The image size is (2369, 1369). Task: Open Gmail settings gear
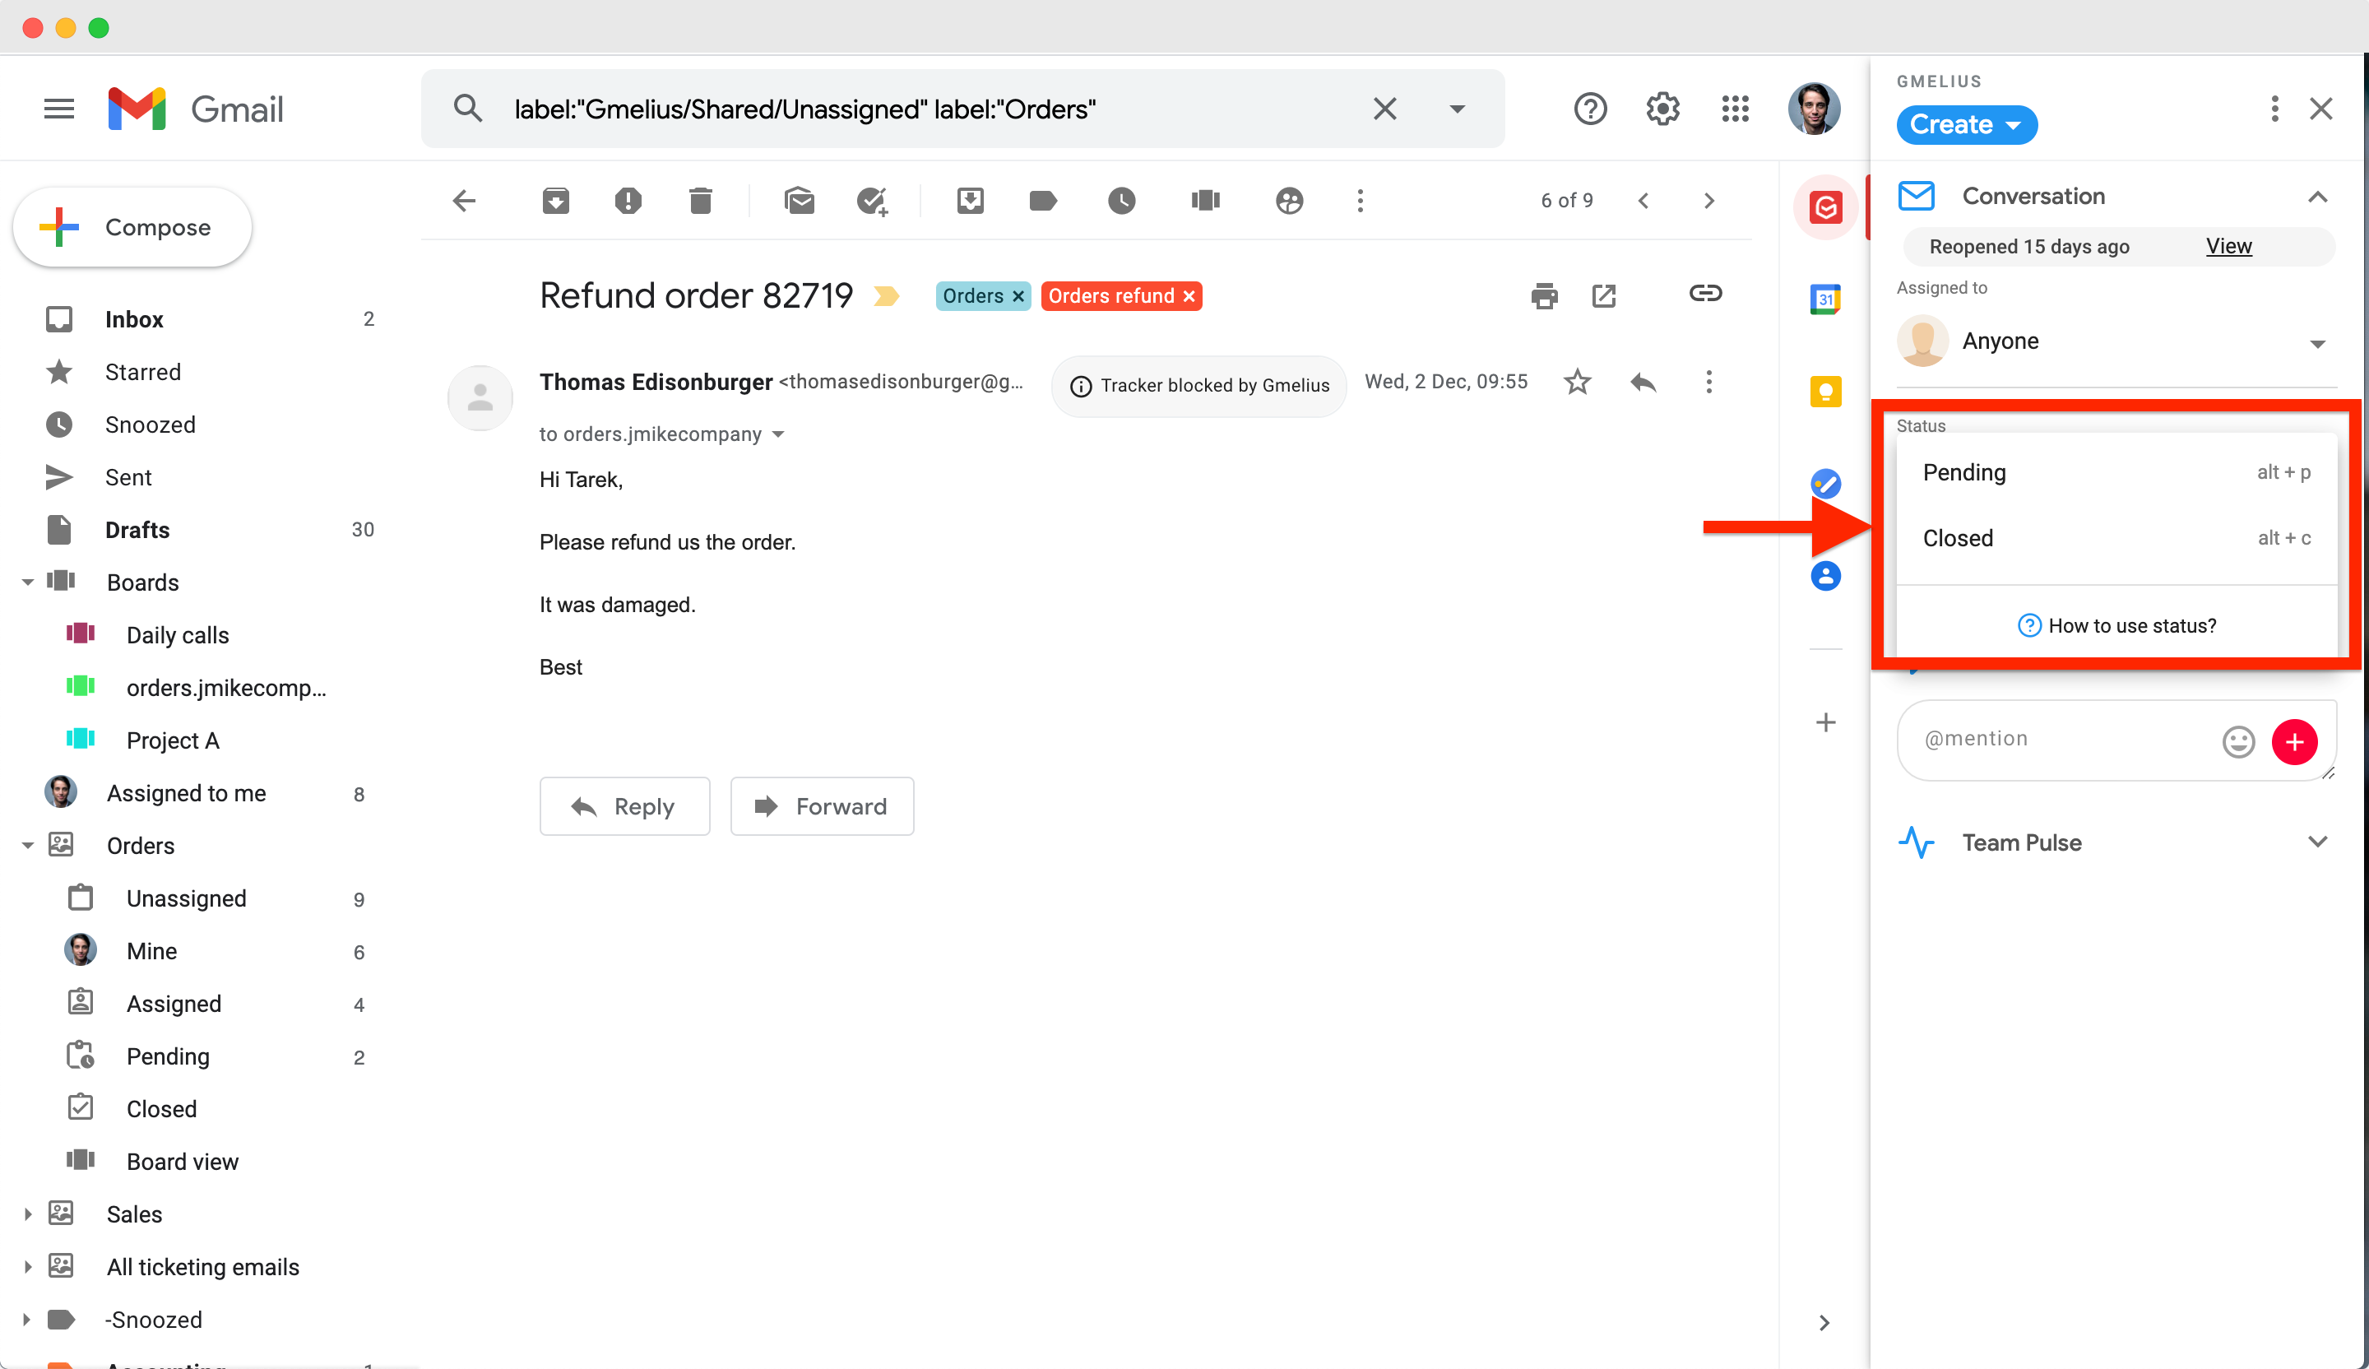[x=1662, y=109]
